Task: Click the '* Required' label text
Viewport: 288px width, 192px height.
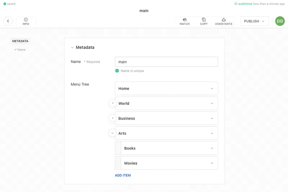Action: (92, 62)
